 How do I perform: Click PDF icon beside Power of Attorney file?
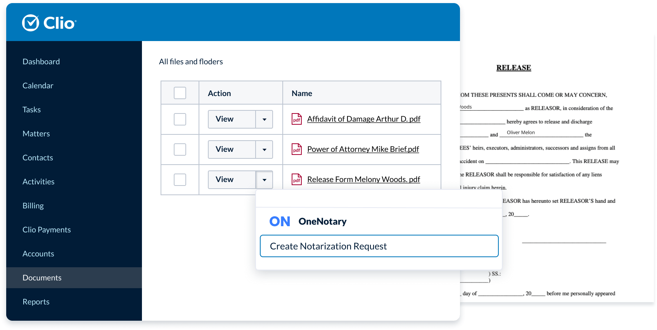297,149
